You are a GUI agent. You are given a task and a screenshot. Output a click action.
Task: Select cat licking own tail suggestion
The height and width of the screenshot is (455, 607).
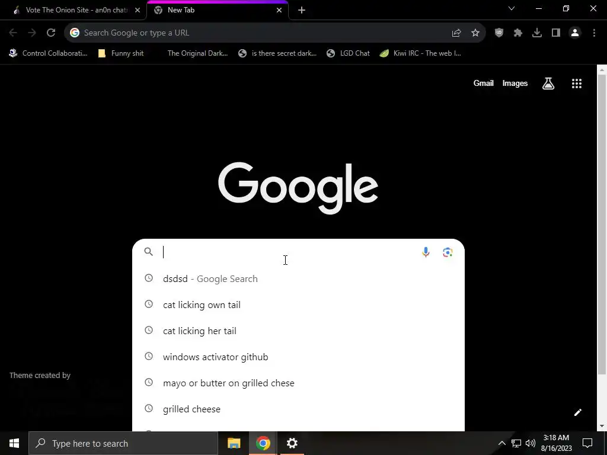[298, 305]
